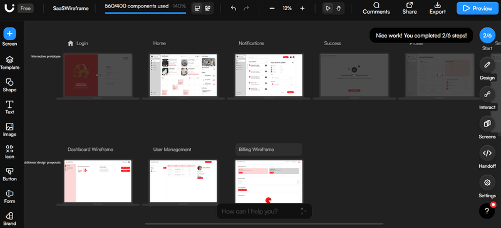Open the 2/6 Start progress circle
The width and height of the screenshot is (501, 228).
point(487,35)
